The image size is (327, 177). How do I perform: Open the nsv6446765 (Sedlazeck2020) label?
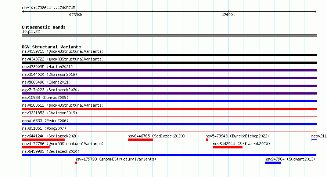pyautogui.click(x=156, y=136)
